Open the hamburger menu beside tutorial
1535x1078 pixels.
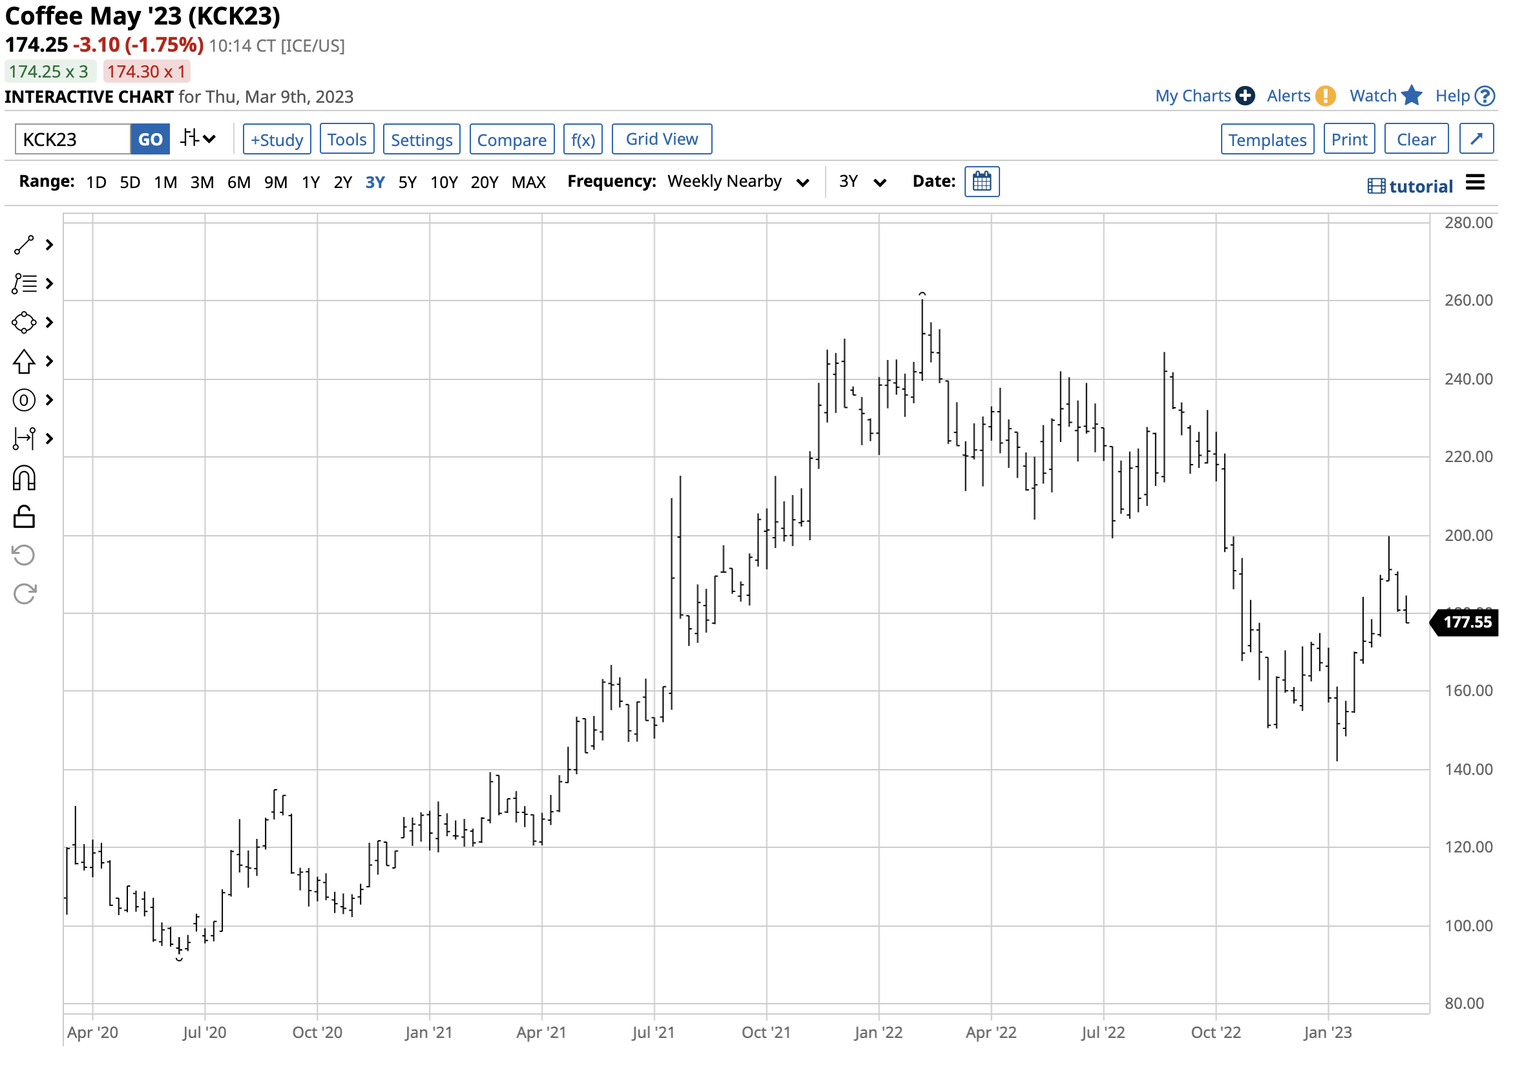1475,182
